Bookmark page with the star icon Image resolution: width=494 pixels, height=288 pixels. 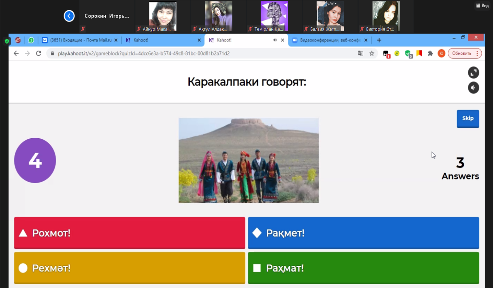click(x=372, y=53)
